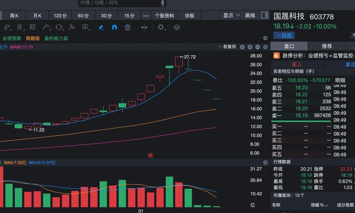Click the 国晟科技 stock name
355x213 pixels.
tap(289, 16)
